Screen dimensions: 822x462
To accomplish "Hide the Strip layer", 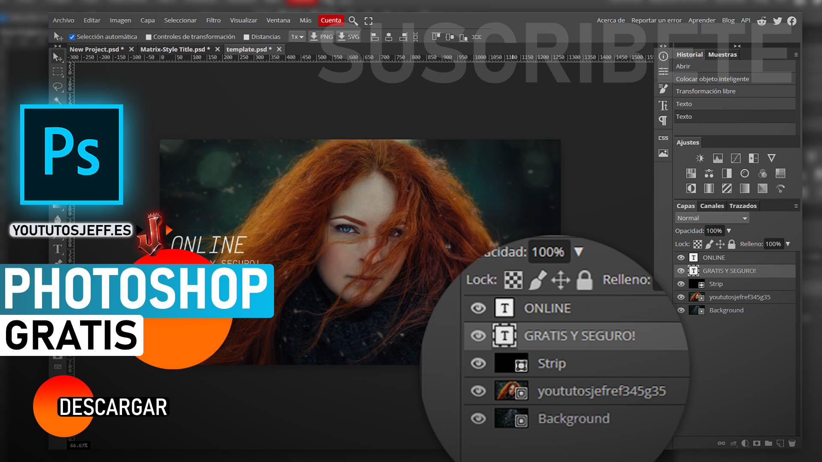I will [x=681, y=284].
